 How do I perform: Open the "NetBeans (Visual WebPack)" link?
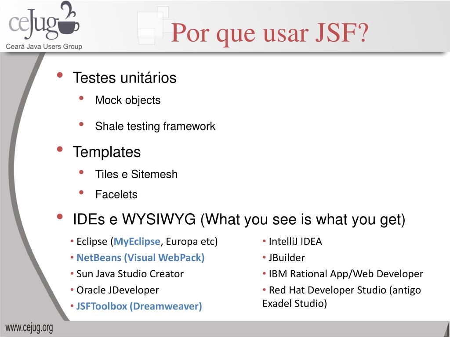(x=140, y=258)
